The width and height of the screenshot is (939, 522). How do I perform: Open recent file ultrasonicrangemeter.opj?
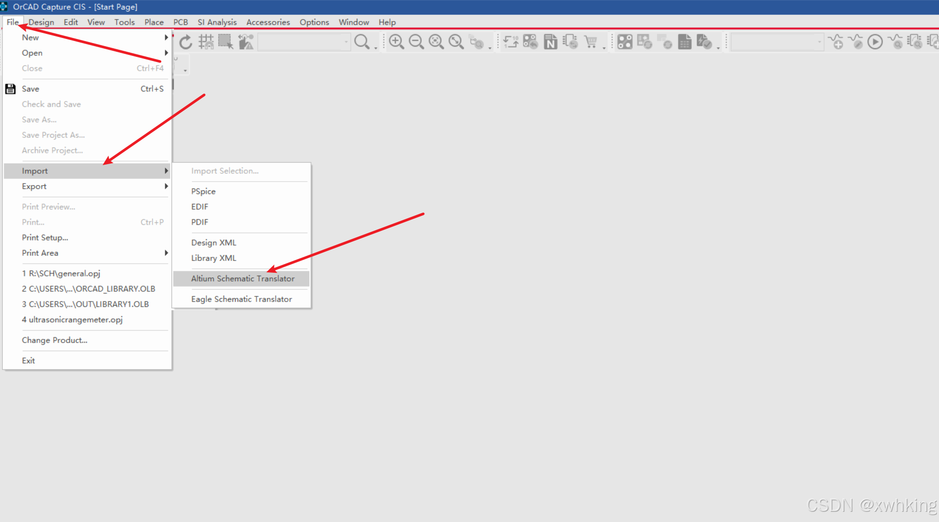(x=87, y=319)
